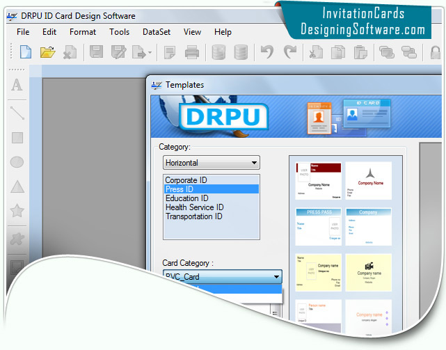Pick the Star shape tool
446x350 pixels.
17,211
